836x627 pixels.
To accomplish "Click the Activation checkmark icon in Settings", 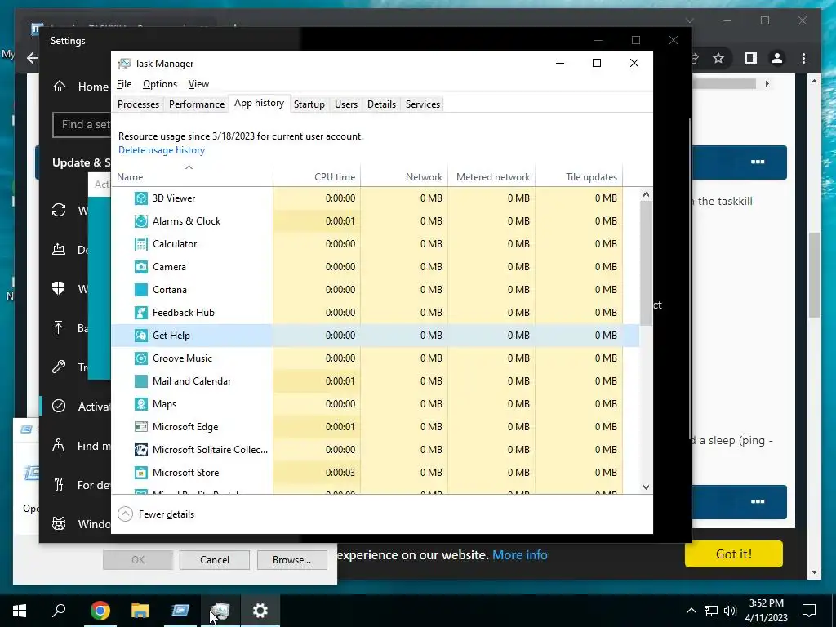I will pyautogui.click(x=59, y=407).
